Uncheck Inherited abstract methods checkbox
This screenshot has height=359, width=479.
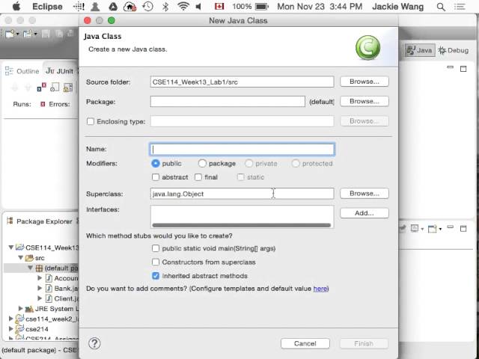(156, 276)
